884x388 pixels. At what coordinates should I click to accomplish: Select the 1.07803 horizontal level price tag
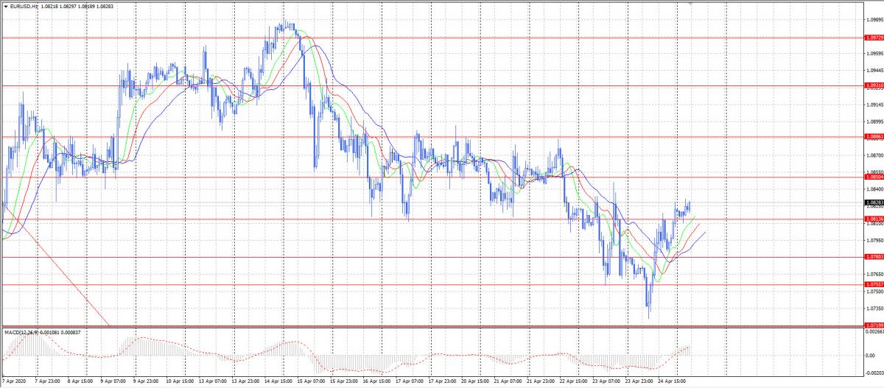click(874, 257)
